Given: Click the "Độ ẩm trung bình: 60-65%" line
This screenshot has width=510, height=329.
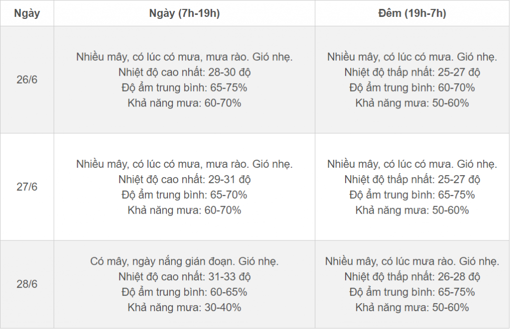Looking at the screenshot, I should point(184,292).
